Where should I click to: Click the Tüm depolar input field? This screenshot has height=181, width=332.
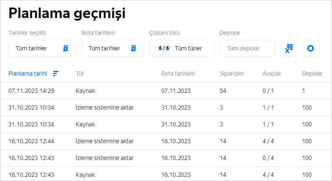click(247, 48)
